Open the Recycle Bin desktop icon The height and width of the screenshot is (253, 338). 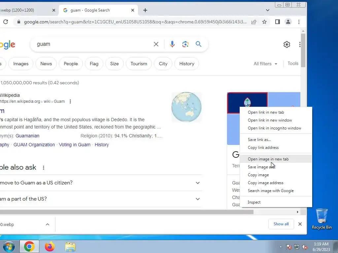[x=321, y=219]
